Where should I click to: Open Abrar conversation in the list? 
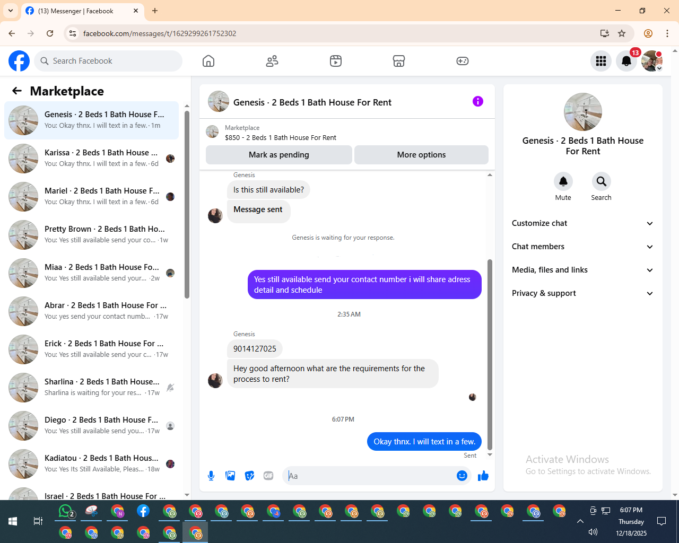pos(92,311)
